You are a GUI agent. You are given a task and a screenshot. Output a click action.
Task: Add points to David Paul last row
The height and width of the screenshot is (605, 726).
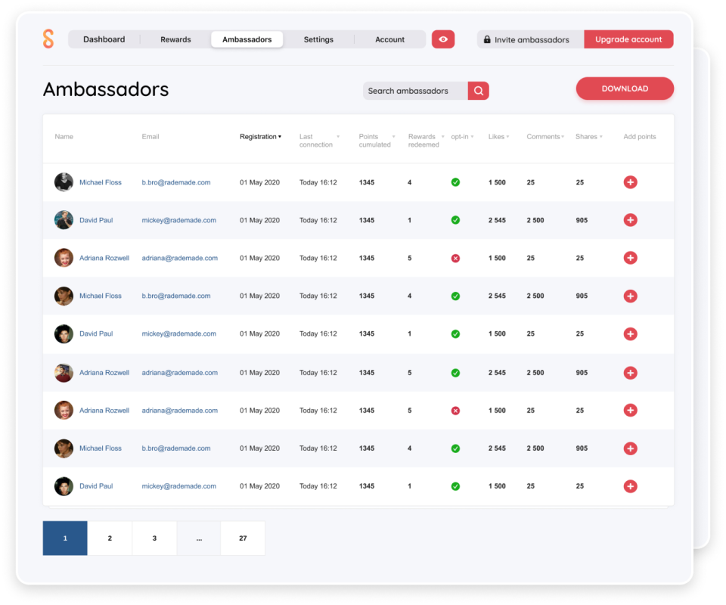click(x=630, y=486)
